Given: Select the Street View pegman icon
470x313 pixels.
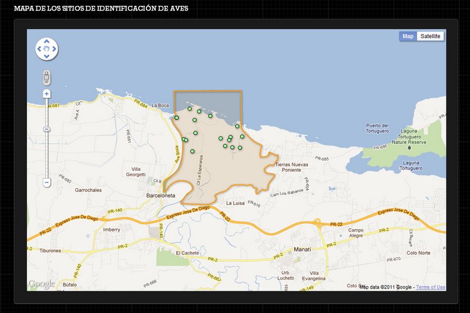Looking at the screenshot, I should click(x=47, y=77).
